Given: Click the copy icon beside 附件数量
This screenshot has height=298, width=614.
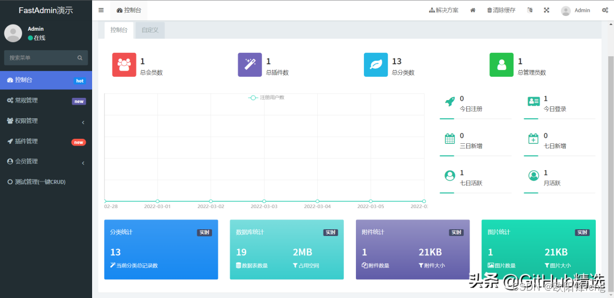Looking at the screenshot, I should (364, 266).
